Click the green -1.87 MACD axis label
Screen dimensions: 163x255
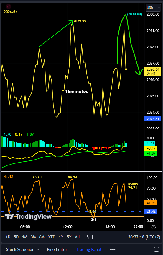151,153
